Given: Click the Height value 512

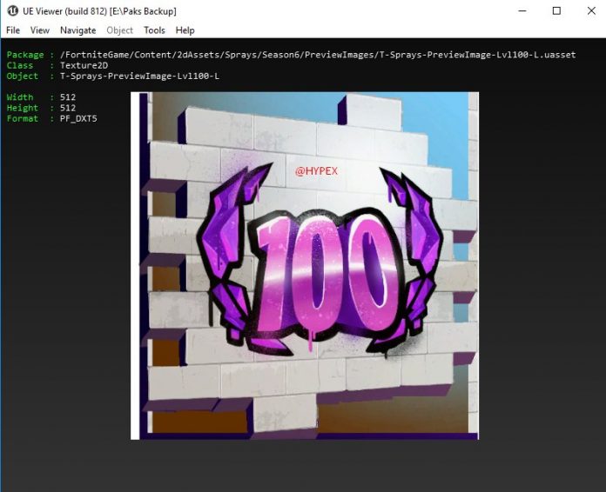Looking at the screenshot, I should [x=68, y=108].
